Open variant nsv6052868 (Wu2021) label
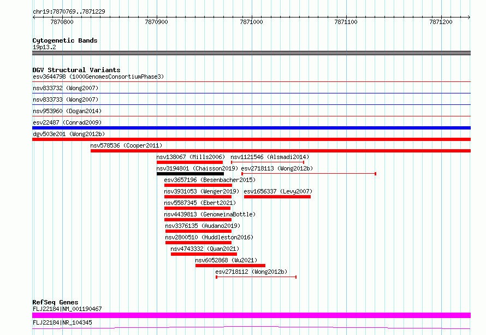The image size is (486, 335). pos(226,260)
